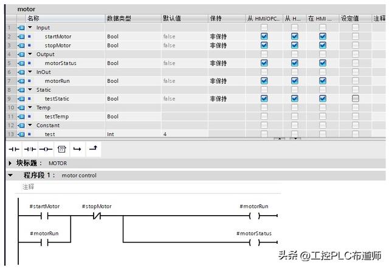Click the name column header
The height and width of the screenshot is (268, 389).
65,18
